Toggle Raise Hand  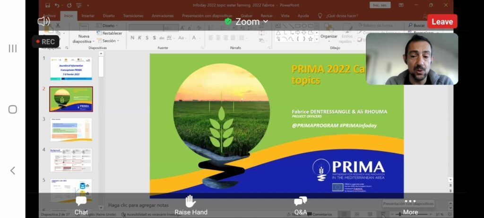190,205
